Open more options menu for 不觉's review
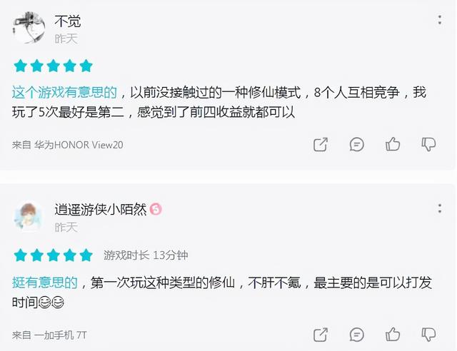This screenshot has height=351, width=457. [440, 20]
